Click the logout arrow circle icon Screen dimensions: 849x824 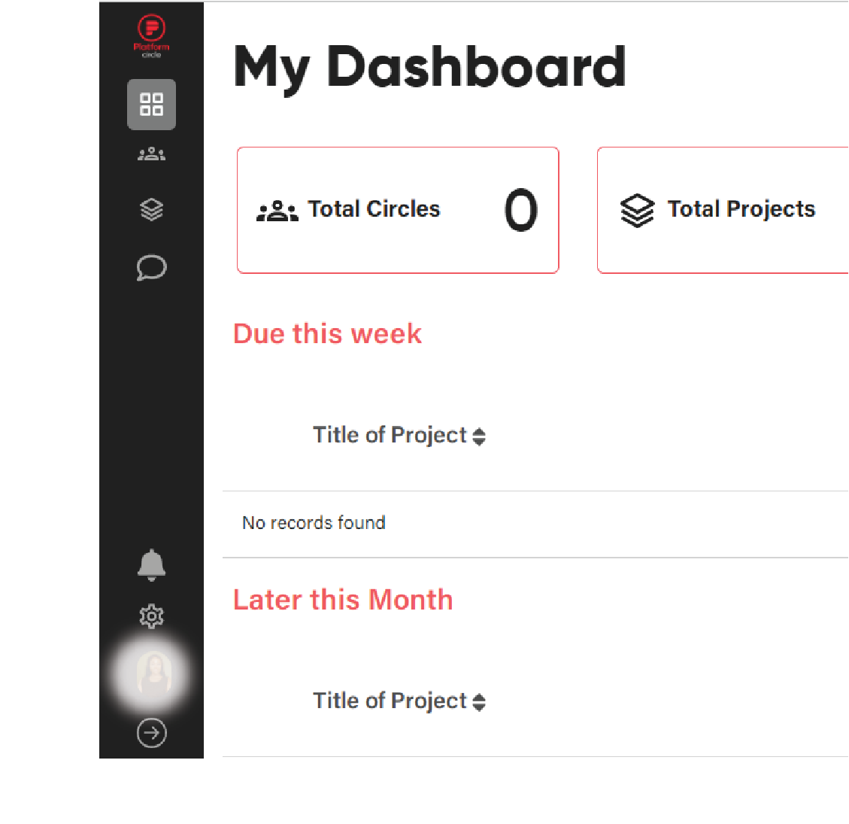tap(151, 733)
